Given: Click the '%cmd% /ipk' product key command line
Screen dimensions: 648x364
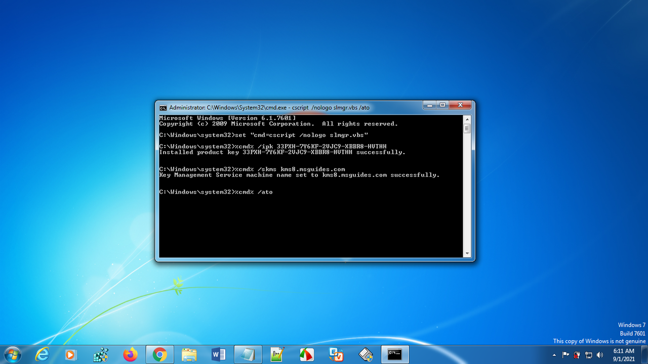Looking at the screenshot, I should 273,147.
